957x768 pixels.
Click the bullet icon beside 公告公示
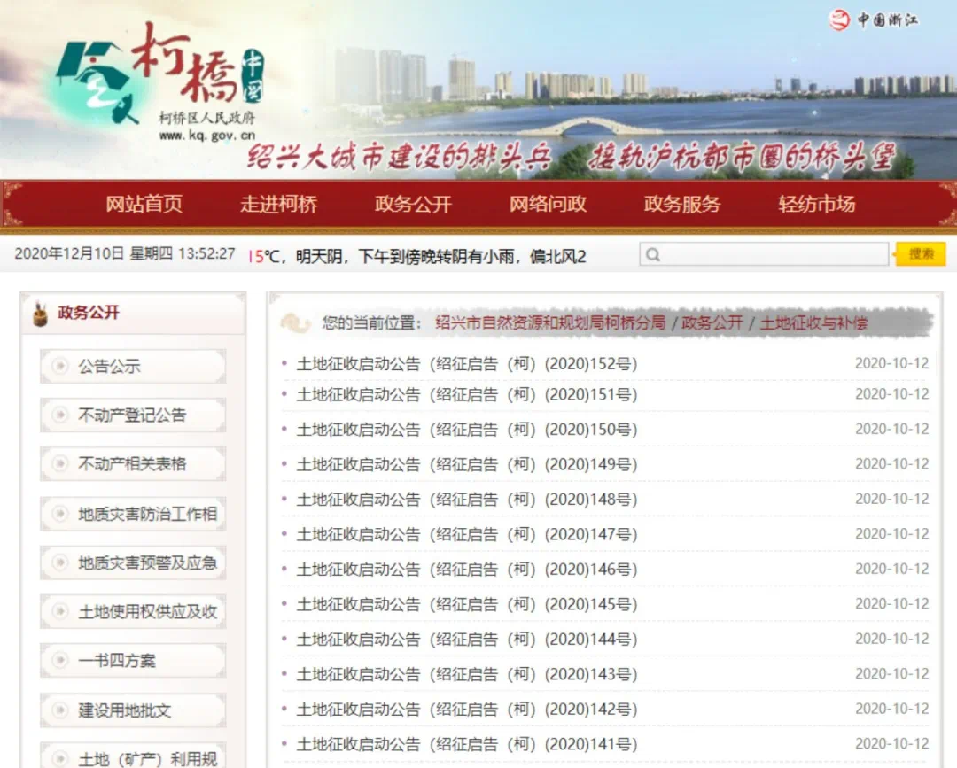(60, 366)
